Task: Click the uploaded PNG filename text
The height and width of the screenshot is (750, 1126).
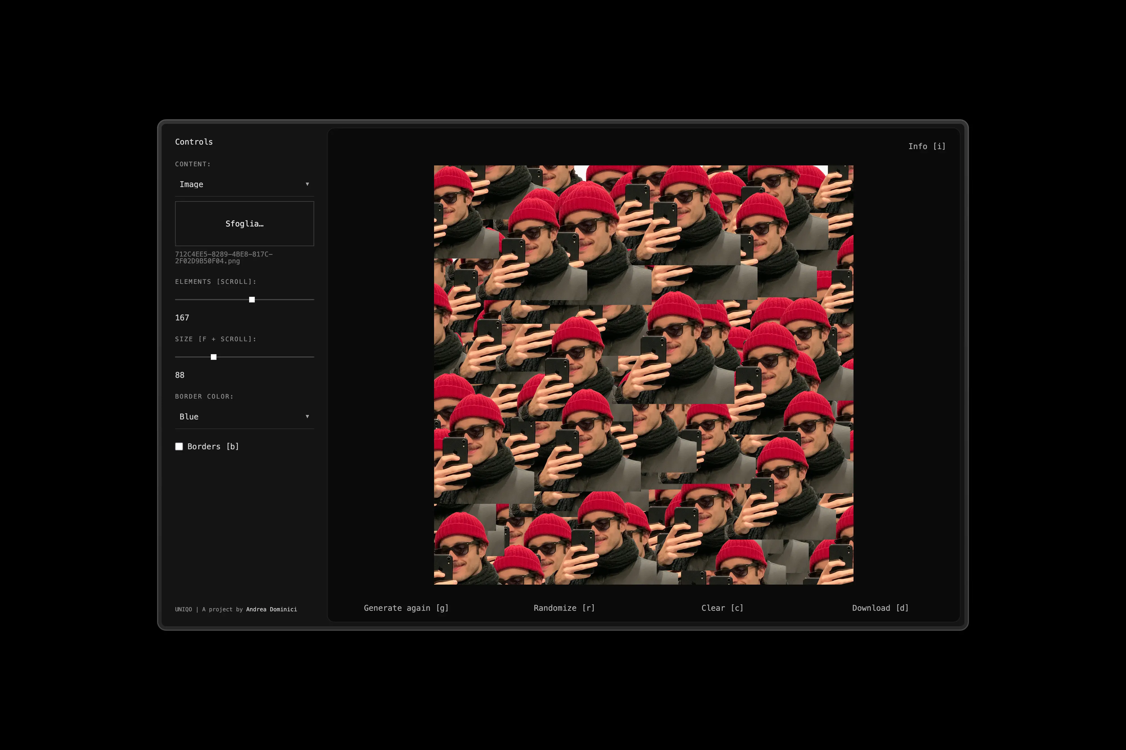Action: [x=224, y=257]
